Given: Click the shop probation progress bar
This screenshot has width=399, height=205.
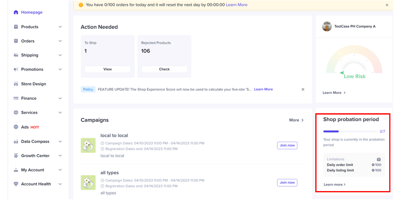Looking at the screenshot, I should tap(350, 131).
